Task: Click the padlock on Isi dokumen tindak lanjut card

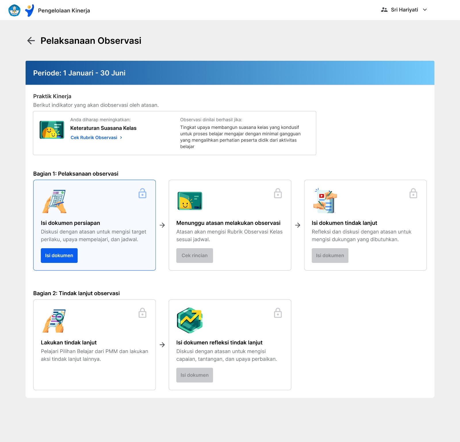Action: click(x=413, y=193)
